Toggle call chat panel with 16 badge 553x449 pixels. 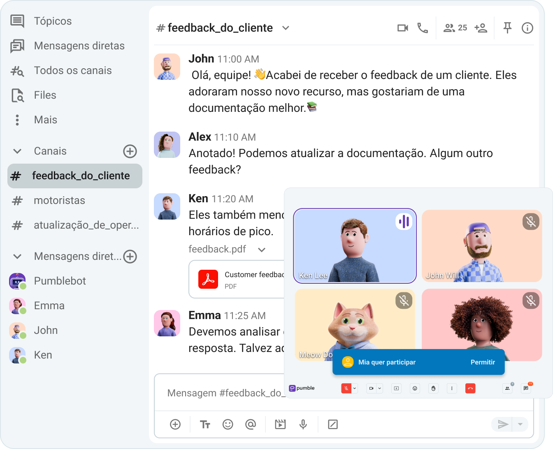526,388
